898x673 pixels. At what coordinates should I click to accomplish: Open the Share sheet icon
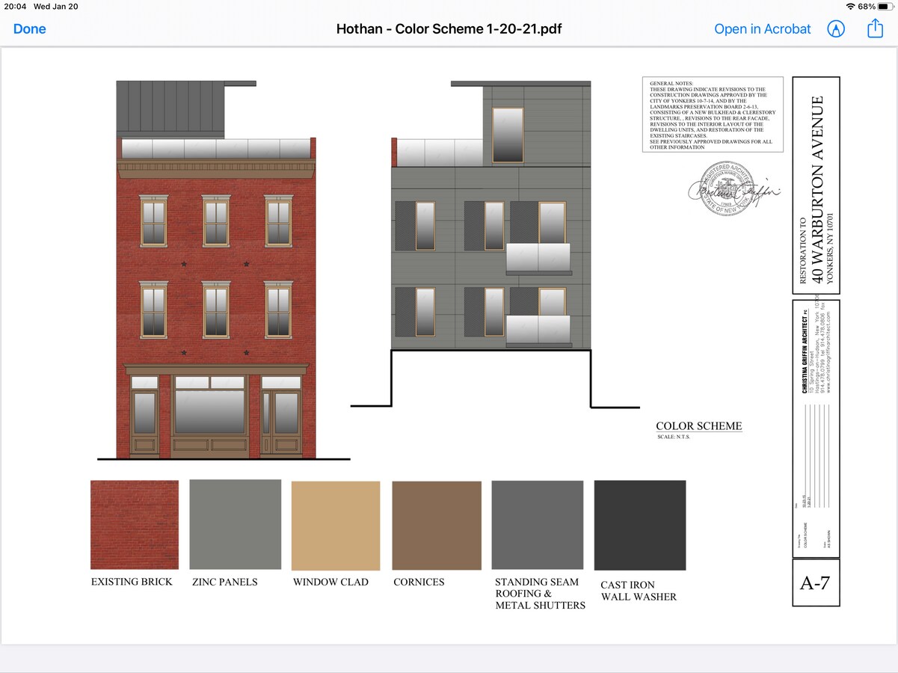pos(875,29)
